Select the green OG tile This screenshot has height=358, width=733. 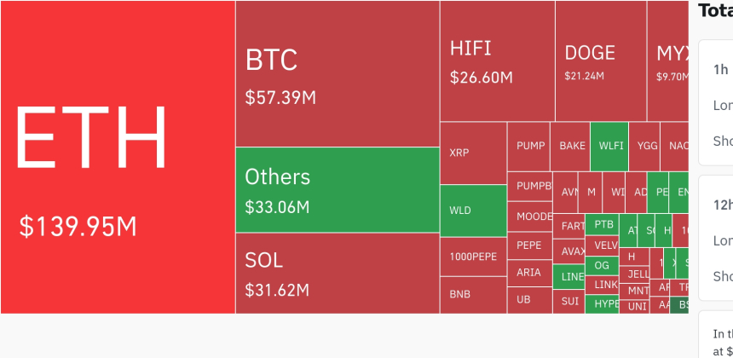click(602, 265)
